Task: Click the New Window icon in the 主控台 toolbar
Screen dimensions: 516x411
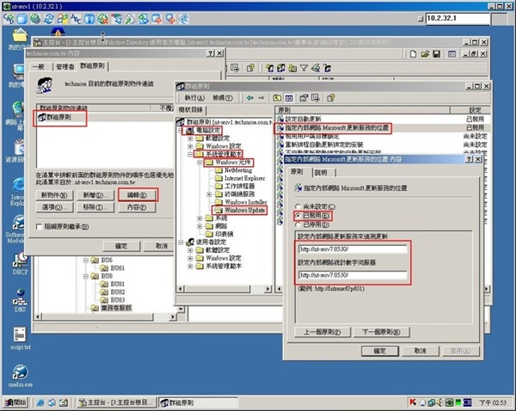Action: coord(451,54)
